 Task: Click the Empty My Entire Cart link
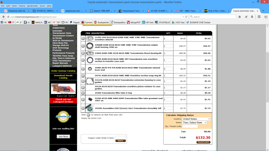tap(91, 118)
